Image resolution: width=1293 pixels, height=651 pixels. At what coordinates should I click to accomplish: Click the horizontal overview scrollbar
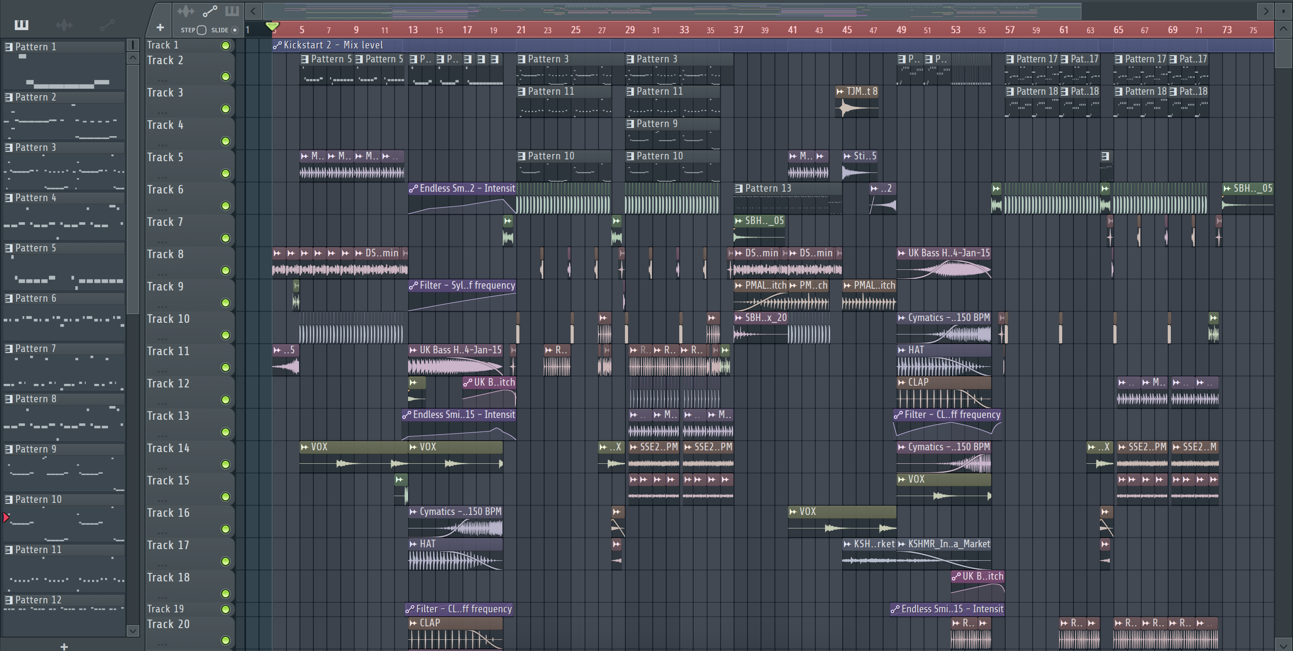tap(672, 10)
